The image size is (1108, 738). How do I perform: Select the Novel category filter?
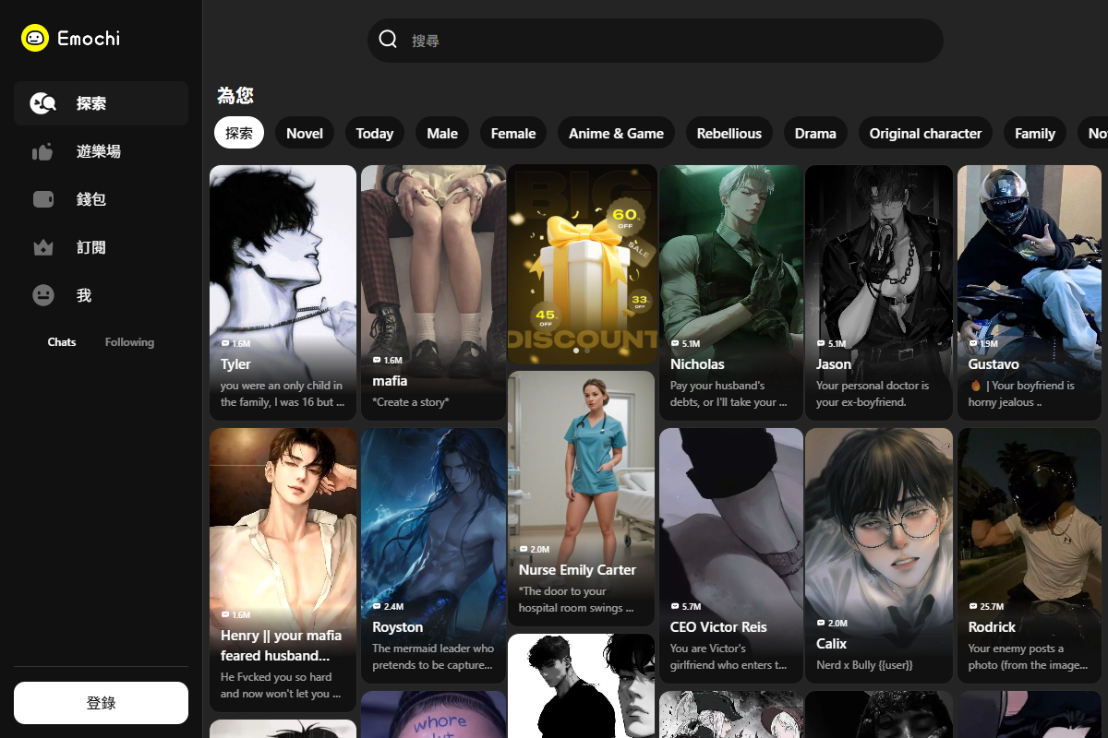305,133
